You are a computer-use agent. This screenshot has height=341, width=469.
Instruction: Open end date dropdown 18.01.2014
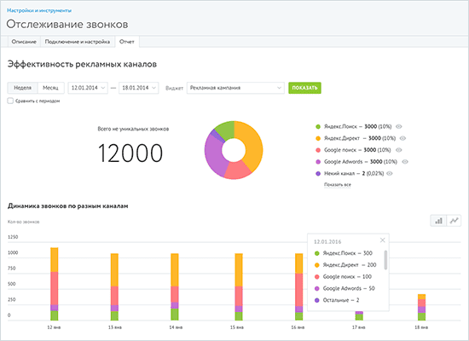139,88
